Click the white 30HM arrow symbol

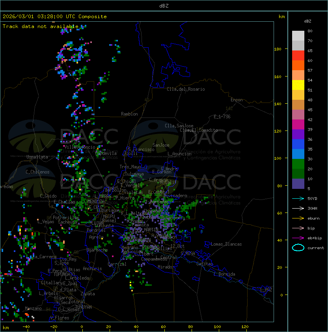pyautogui.click(x=298, y=208)
